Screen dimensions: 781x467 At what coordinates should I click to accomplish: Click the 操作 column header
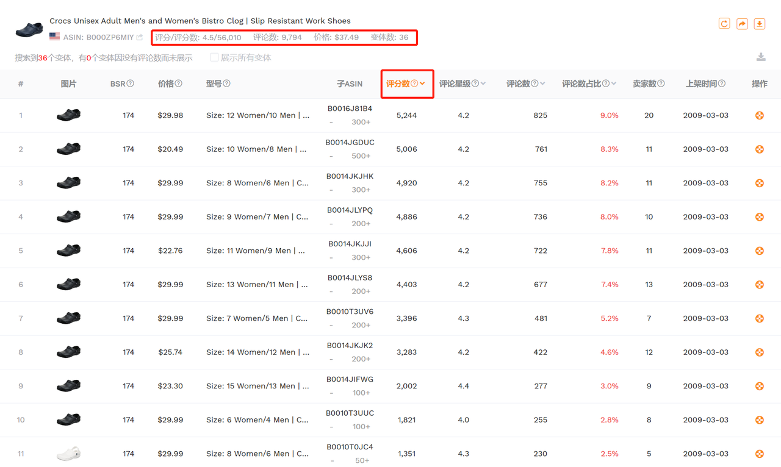coord(760,84)
